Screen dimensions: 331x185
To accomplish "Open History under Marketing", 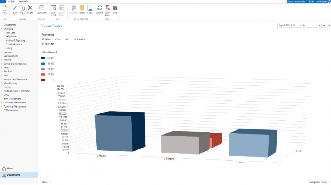I will (x=9, y=48).
